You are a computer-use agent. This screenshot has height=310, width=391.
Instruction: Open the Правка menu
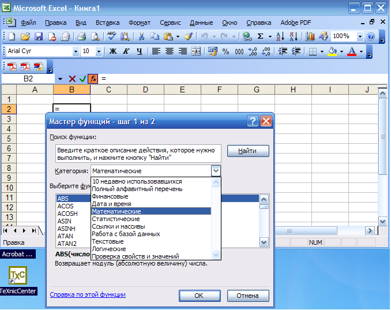55,23
